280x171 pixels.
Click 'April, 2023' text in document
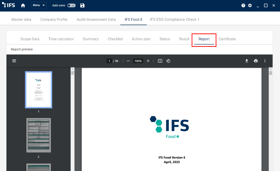[172, 162]
